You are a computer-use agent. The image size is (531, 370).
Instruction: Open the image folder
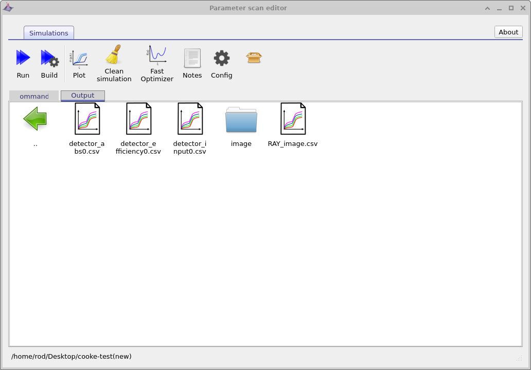[x=241, y=119]
